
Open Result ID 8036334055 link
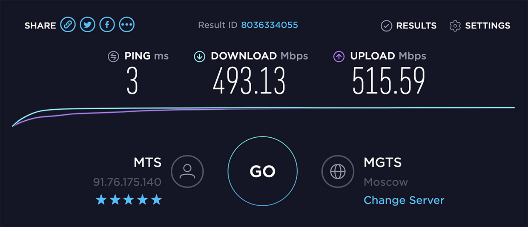point(270,25)
